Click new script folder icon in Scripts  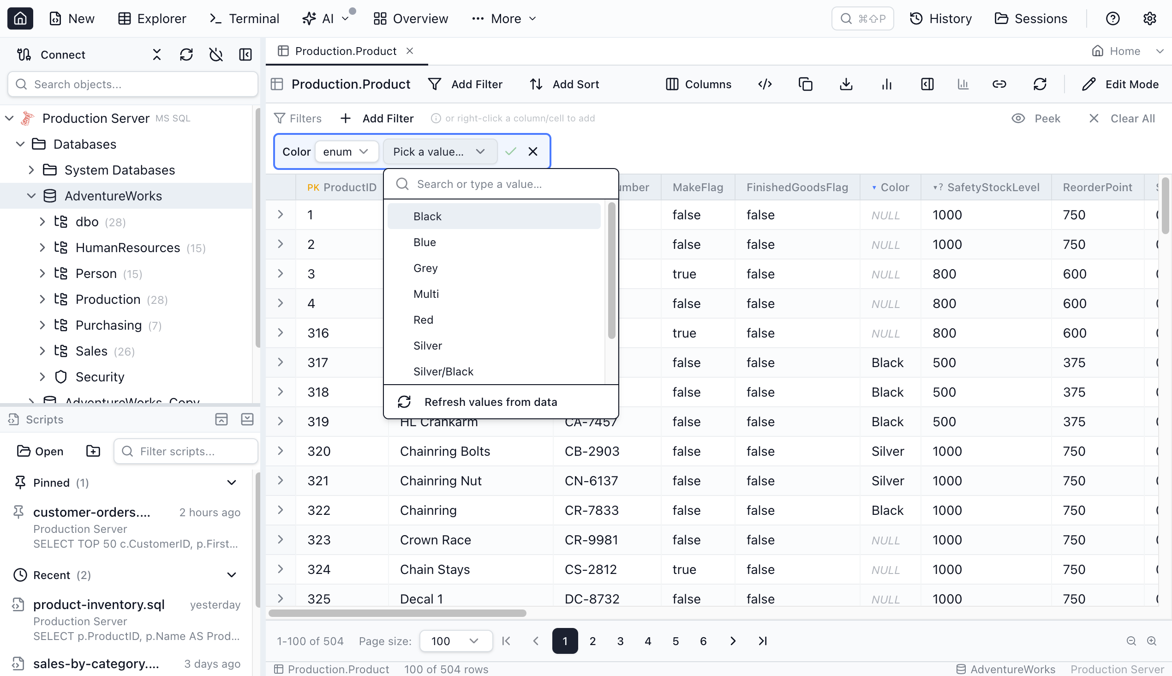click(x=93, y=451)
